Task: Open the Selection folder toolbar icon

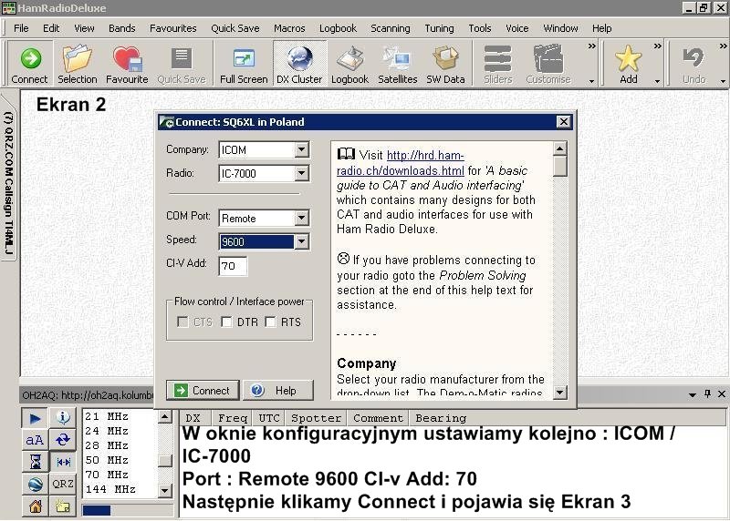Action: point(78,64)
